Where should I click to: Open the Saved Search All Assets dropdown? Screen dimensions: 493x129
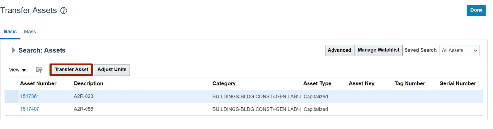point(459,50)
